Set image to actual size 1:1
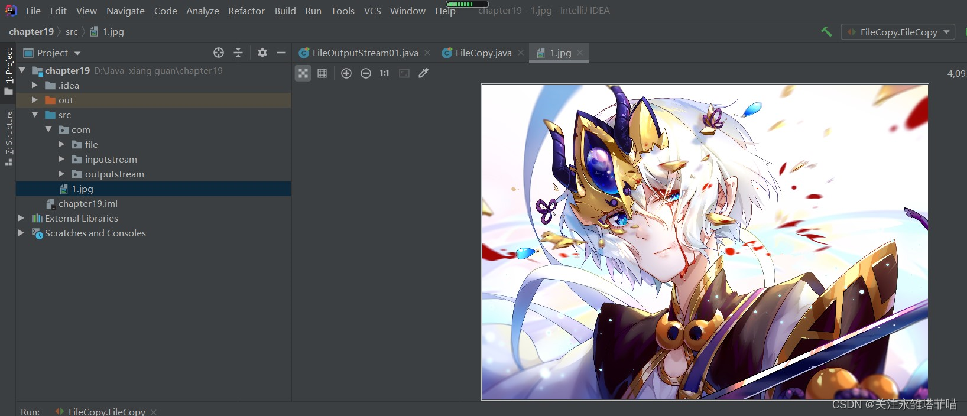The image size is (967, 416). pyautogui.click(x=385, y=73)
